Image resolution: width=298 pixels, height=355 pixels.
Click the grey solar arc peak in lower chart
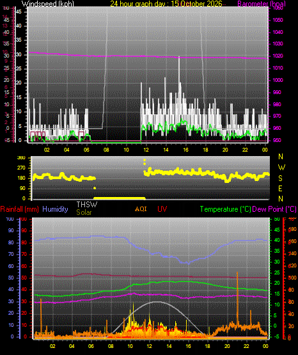157,302
